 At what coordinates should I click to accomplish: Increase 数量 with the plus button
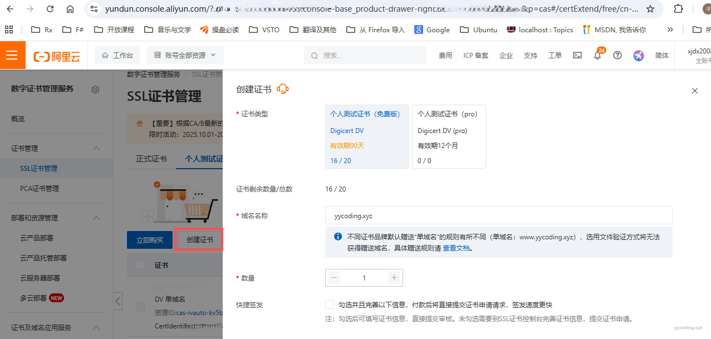point(394,278)
